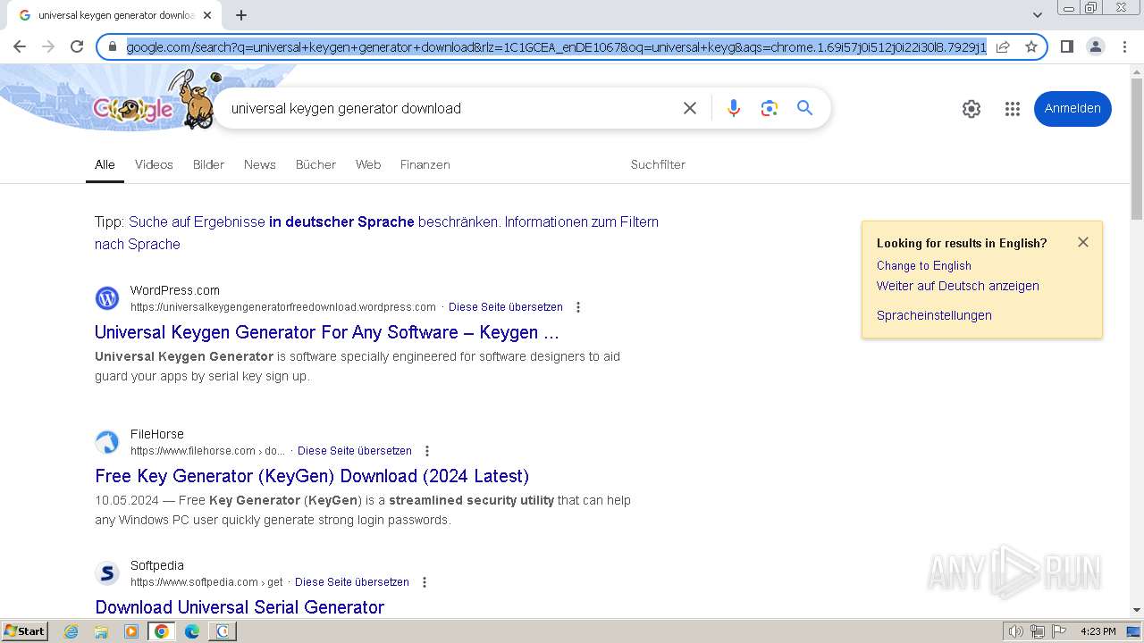This screenshot has height=643, width=1144.
Task: Open Universal Keygen Generator For Any Software result
Action: pyautogui.click(x=327, y=332)
